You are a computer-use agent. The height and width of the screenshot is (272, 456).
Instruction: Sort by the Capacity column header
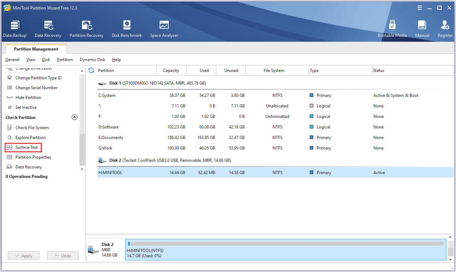pyautogui.click(x=171, y=71)
